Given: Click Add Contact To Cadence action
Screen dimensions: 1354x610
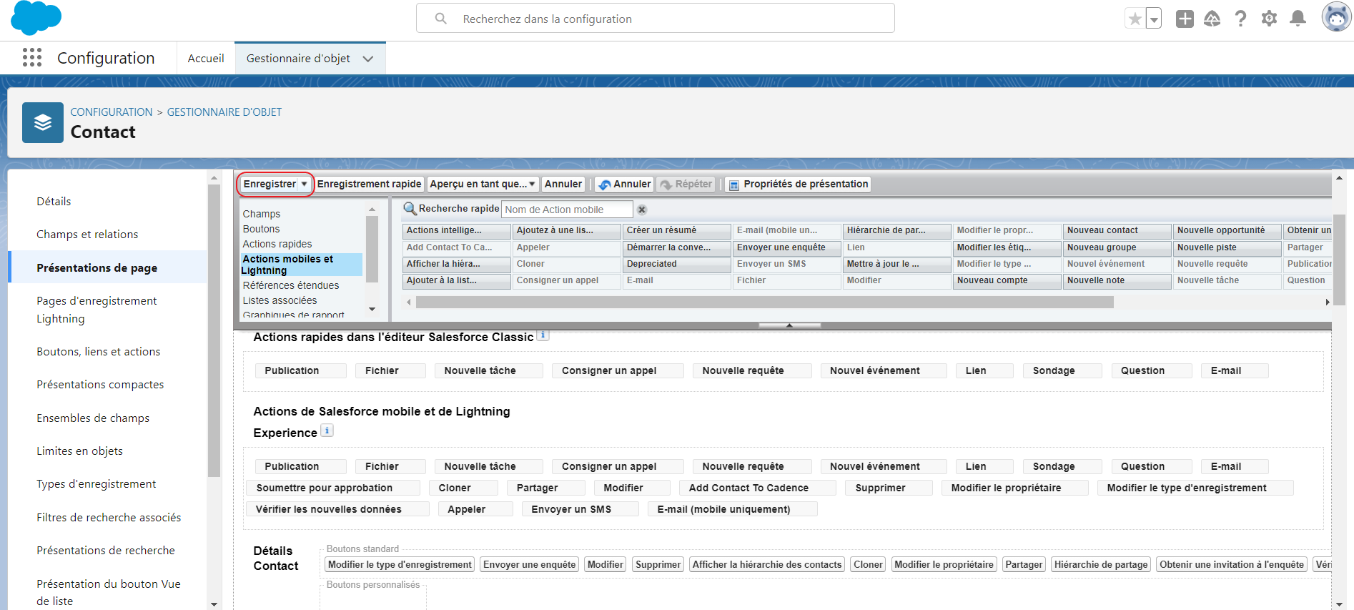Looking at the screenshot, I should pyautogui.click(x=757, y=488).
